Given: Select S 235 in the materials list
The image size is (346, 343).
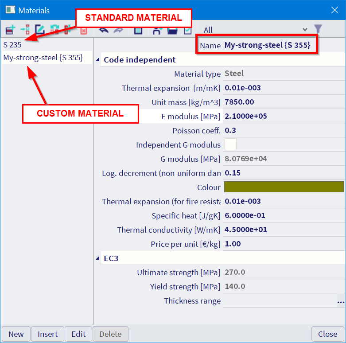Looking at the screenshot, I should 12,44.
